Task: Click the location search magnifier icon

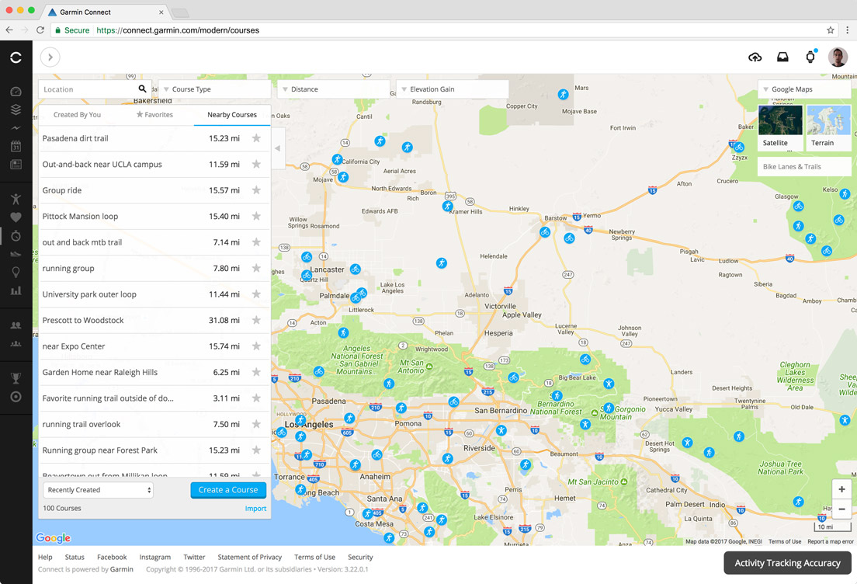Action: coord(142,89)
